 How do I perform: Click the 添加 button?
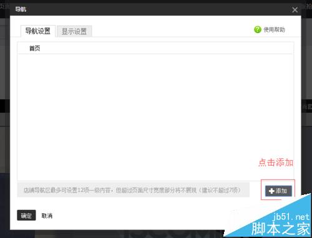click(x=278, y=191)
